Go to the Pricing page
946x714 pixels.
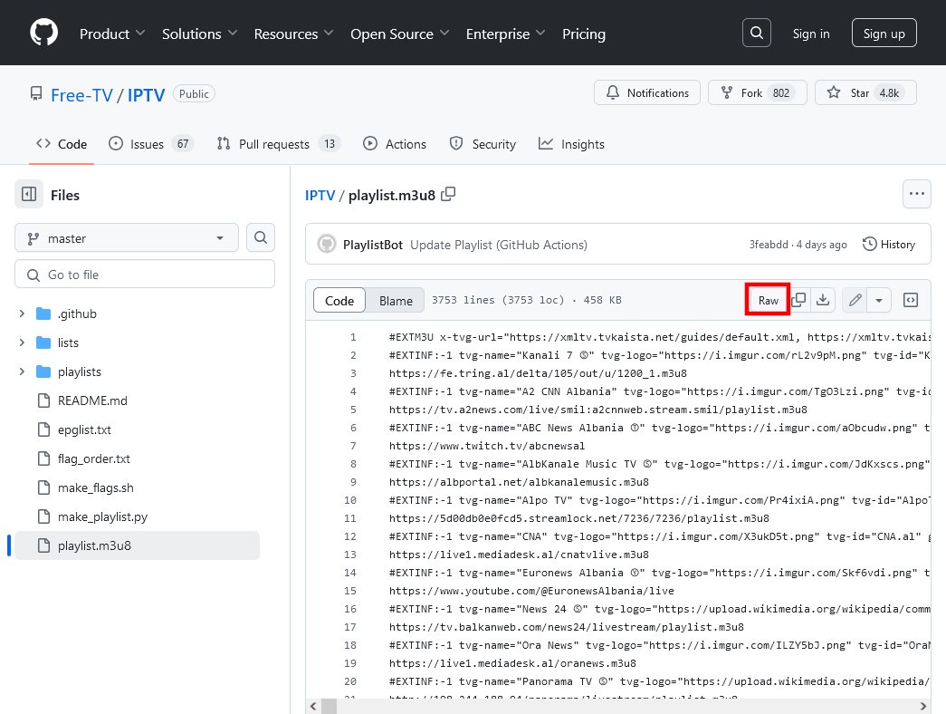(x=583, y=34)
